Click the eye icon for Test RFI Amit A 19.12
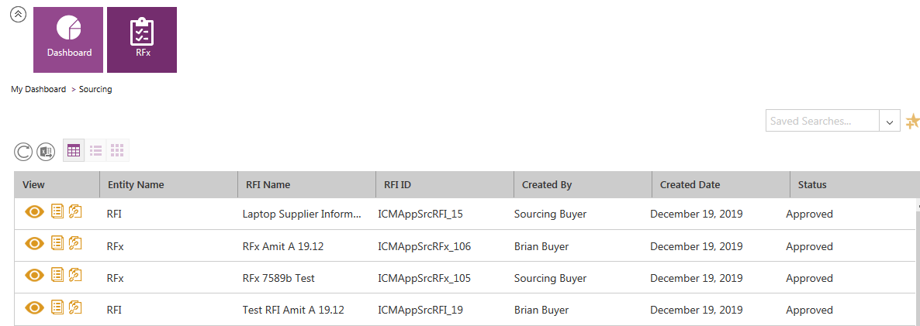The image size is (920, 326). click(34, 309)
